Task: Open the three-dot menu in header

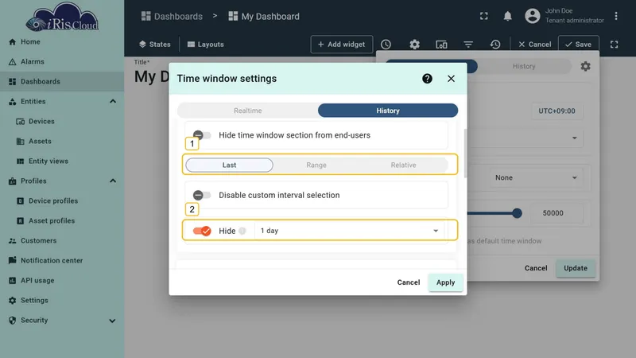Action: coord(615,16)
